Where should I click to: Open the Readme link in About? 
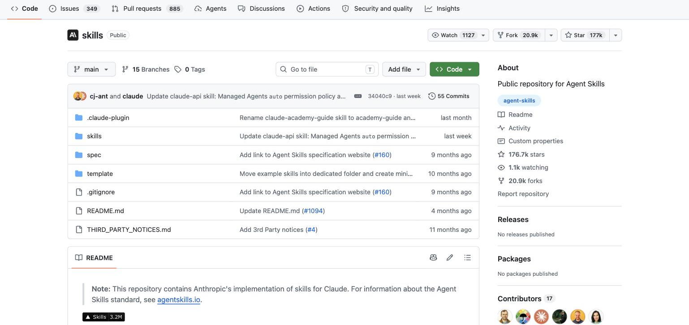[x=515, y=115]
